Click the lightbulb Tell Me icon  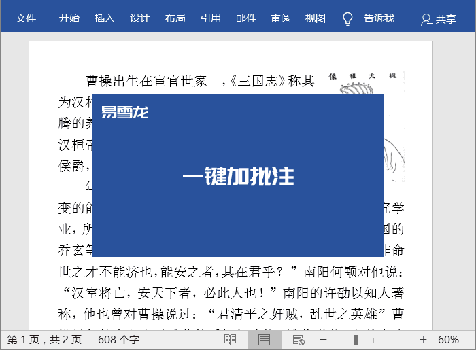[347, 18]
